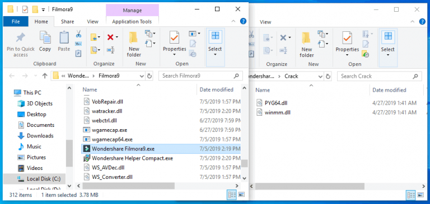Click History icon in Crack window Open group

[366, 54]
